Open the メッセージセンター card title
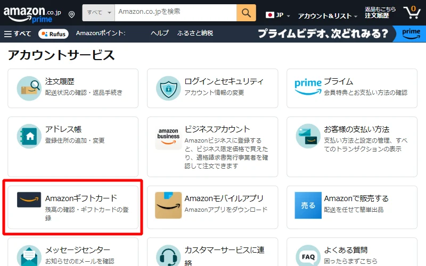 (x=78, y=250)
